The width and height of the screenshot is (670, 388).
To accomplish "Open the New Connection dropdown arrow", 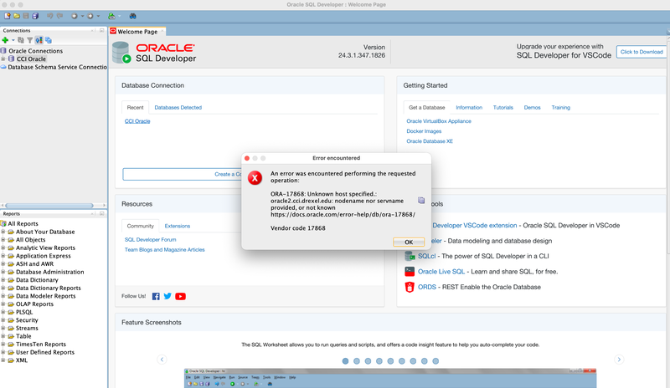I will pyautogui.click(x=13, y=40).
